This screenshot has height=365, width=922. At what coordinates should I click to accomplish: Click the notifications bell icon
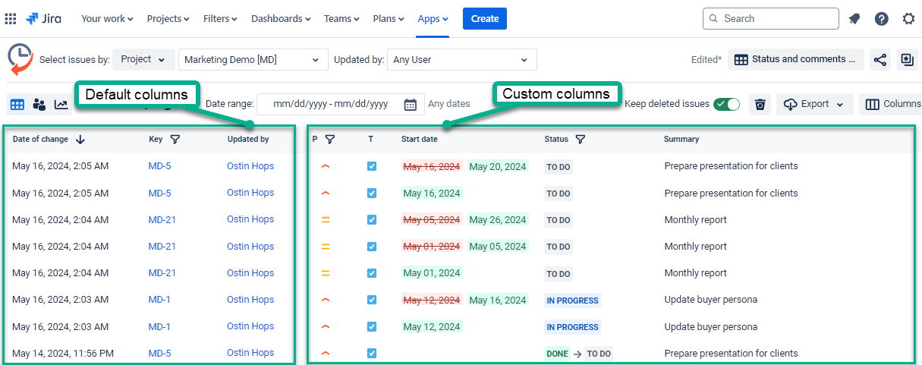[x=854, y=19]
